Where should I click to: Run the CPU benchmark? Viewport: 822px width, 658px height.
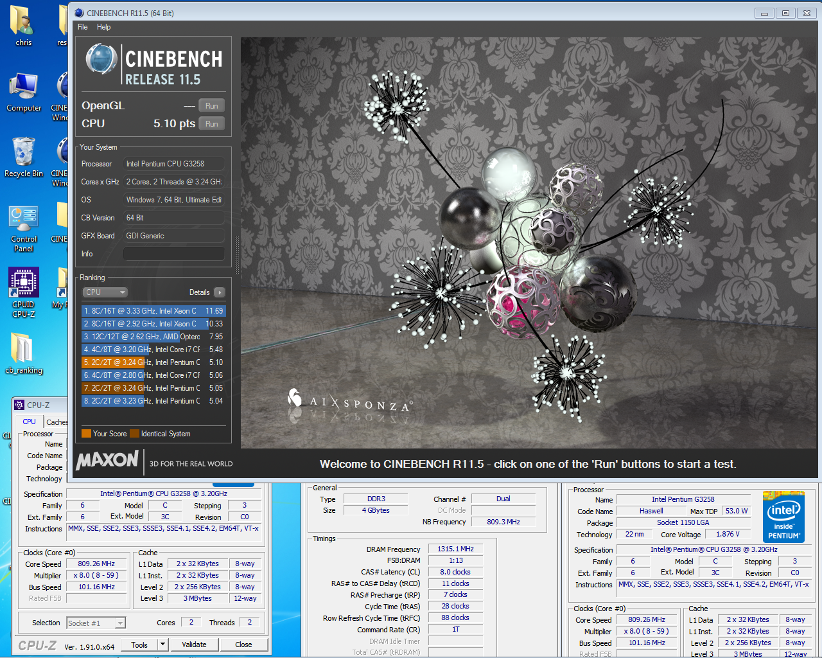[212, 124]
